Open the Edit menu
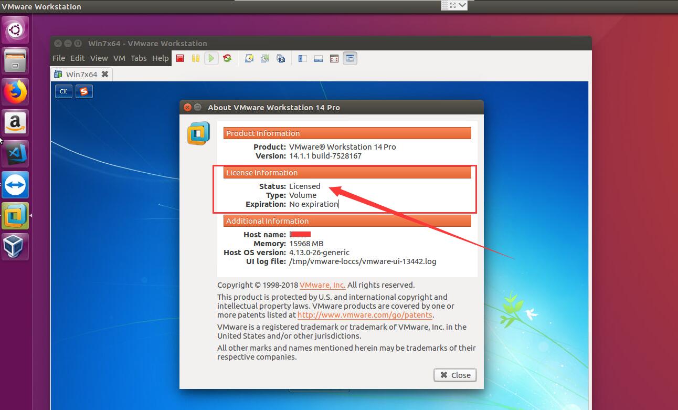The width and height of the screenshot is (678, 410). [77, 58]
